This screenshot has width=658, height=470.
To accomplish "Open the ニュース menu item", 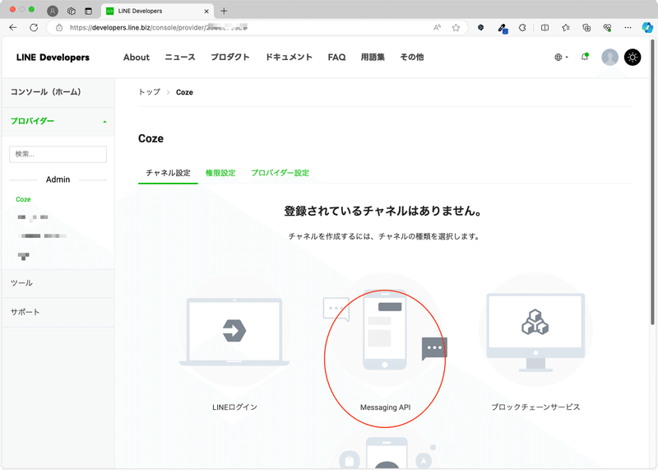I will tap(180, 57).
